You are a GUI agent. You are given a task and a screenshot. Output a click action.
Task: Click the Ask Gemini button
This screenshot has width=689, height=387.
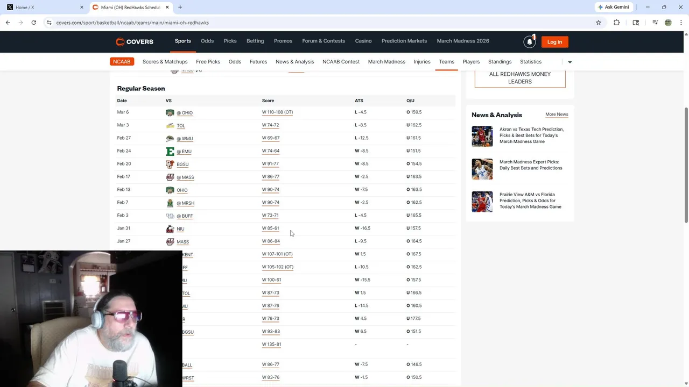(613, 7)
